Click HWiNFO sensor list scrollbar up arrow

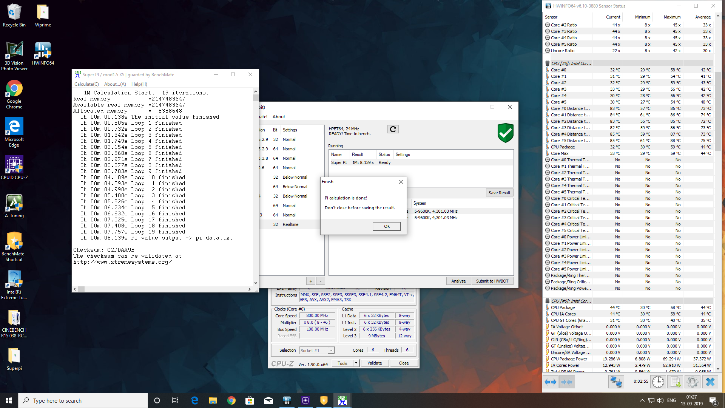click(x=718, y=16)
